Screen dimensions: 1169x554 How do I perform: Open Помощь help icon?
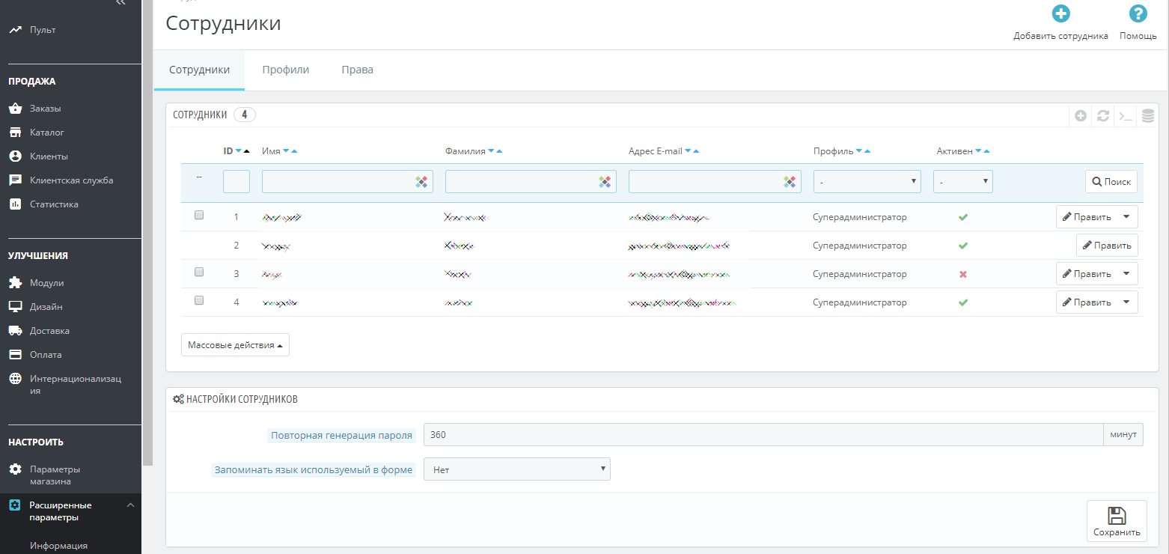1138,14
